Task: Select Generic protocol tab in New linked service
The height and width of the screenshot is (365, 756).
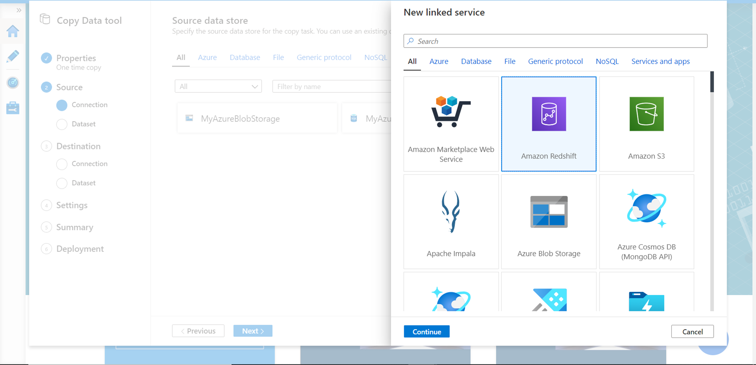Action: click(x=555, y=62)
